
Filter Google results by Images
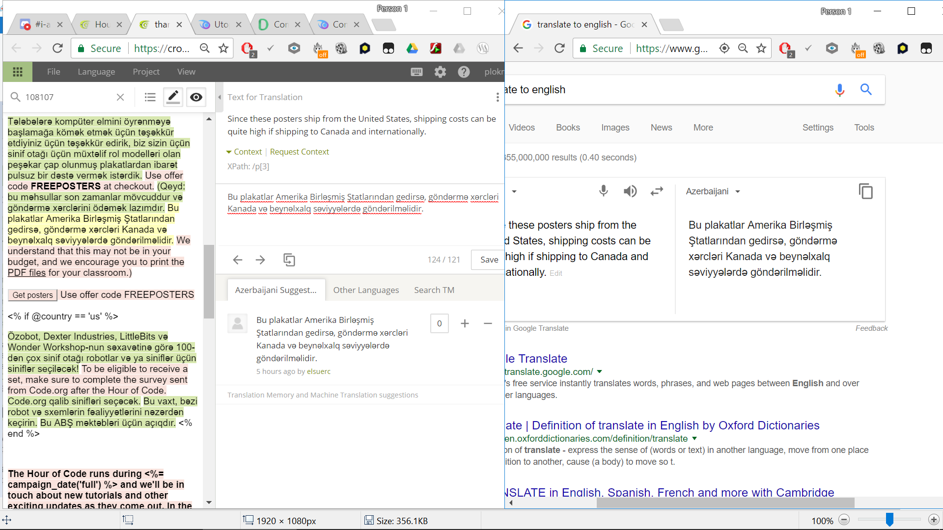coord(615,128)
